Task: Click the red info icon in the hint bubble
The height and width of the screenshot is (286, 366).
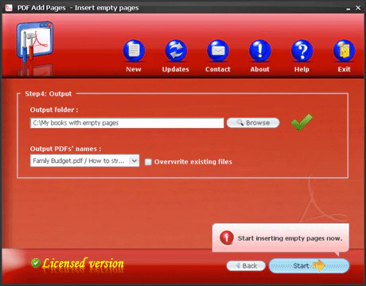Action: point(227,238)
